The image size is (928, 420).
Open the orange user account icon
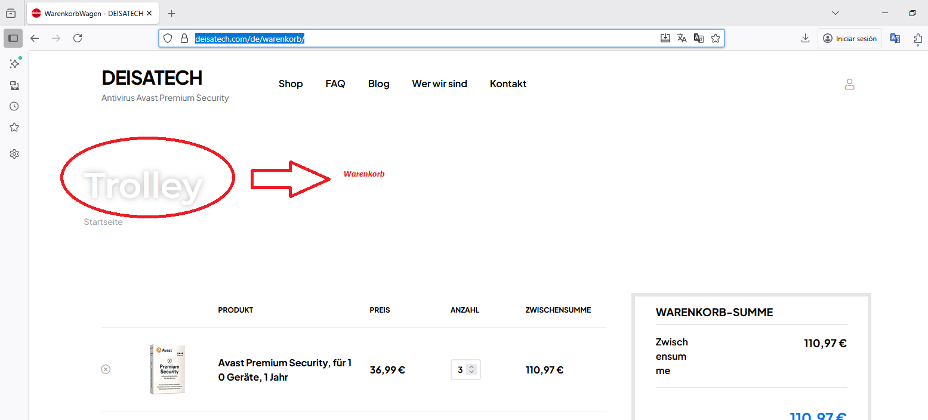click(849, 84)
